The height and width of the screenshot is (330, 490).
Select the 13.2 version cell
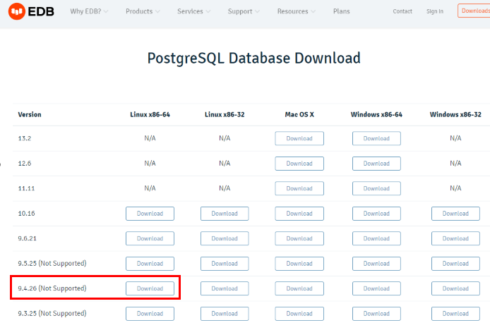(25, 138)
